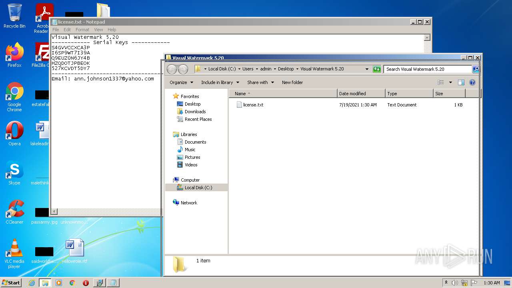
Task: Click Users in address breadcrumb
Action: (x=248, y=69)
